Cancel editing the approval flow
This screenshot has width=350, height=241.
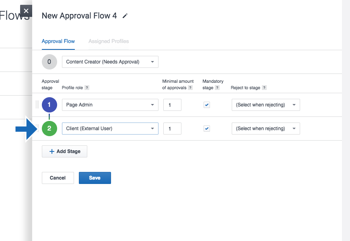(x=58, y=178)
